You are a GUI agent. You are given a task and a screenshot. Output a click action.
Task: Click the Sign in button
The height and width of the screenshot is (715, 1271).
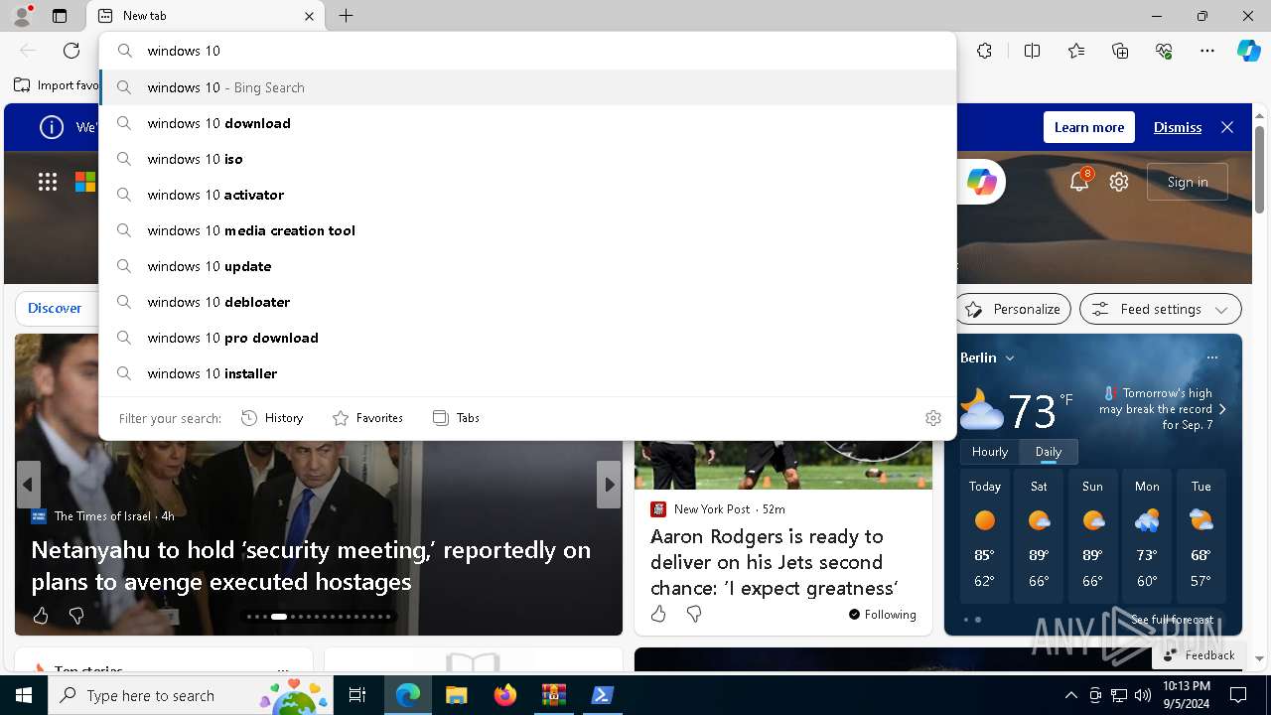click(x=1188, y=182)
